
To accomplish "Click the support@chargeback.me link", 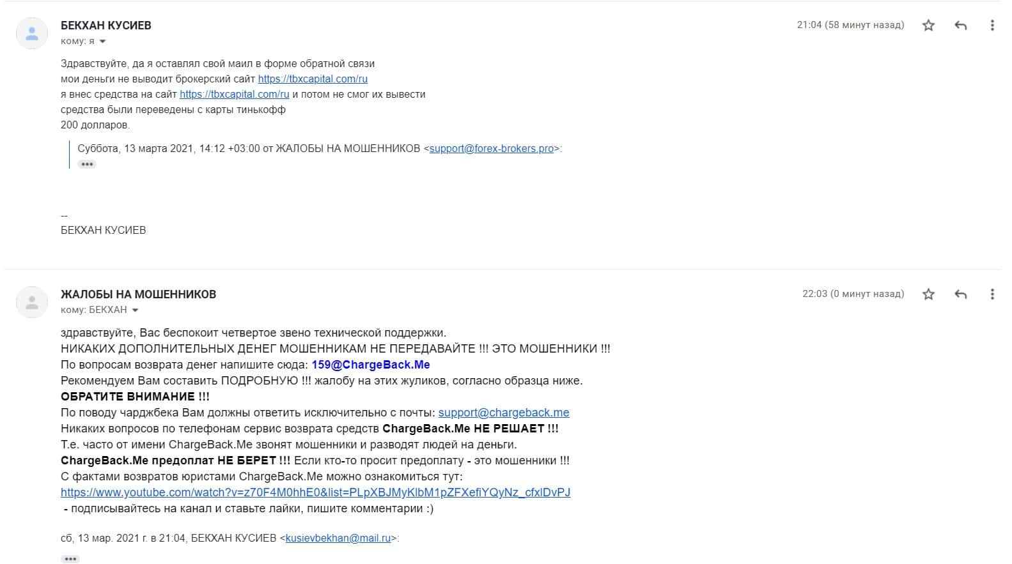I will pos(504,413).
